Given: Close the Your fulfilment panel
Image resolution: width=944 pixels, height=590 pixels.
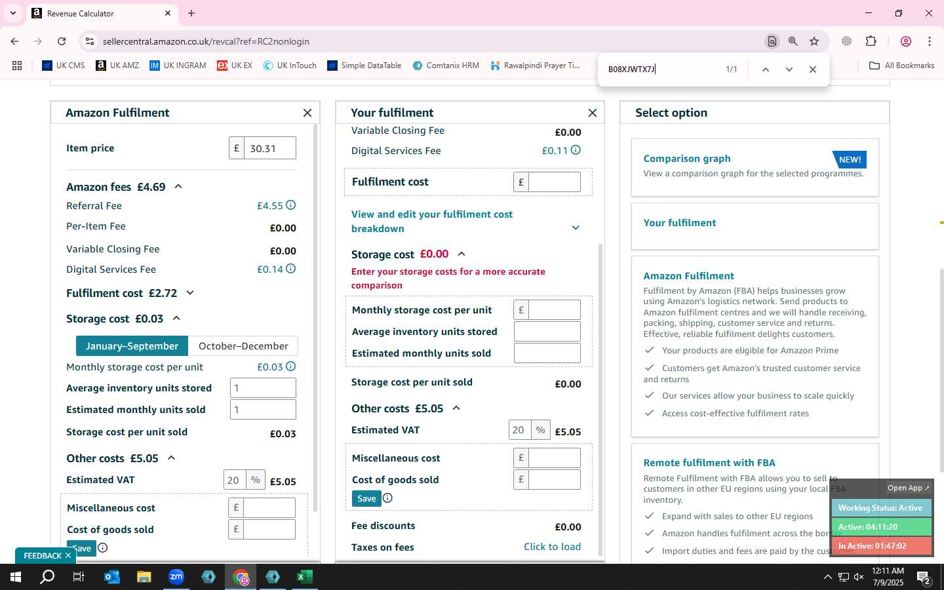Looking at the screenshot, I should [593, 113].
